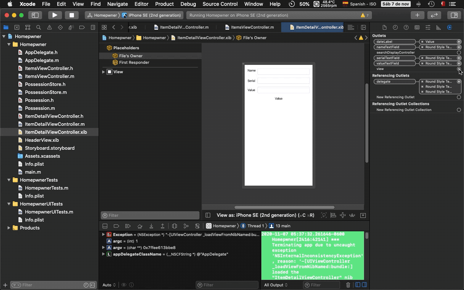The image size is (464, 290).
Task: Run the app with the Play button
Action: click(x=55, y=15)
